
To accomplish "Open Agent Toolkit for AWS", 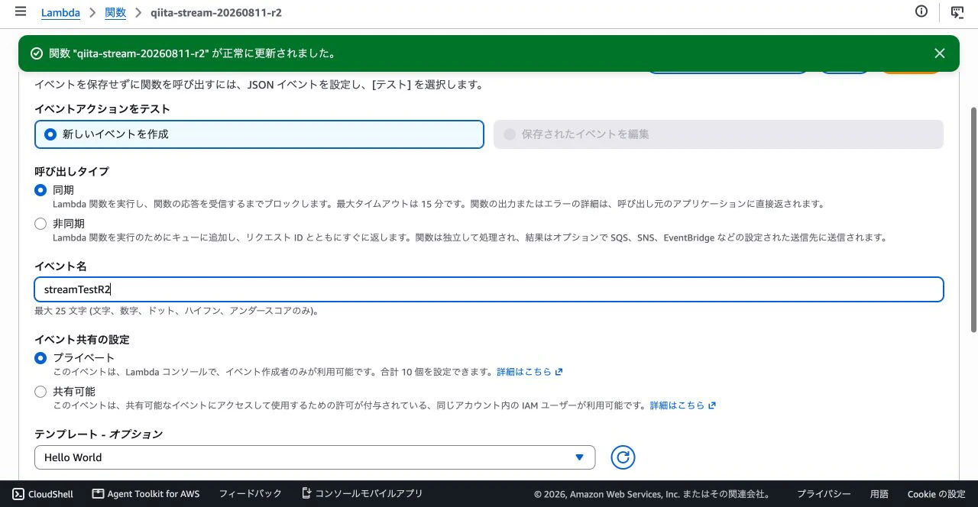I will point(145,494).
